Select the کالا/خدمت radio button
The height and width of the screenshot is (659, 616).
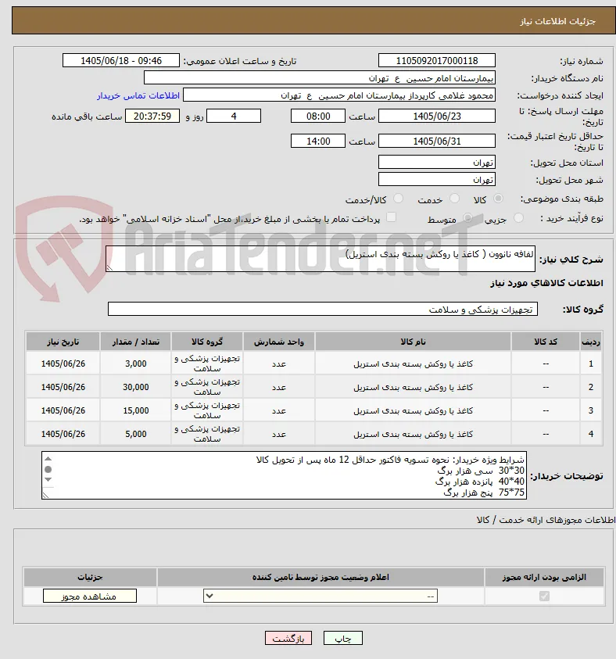coord(398,199)
